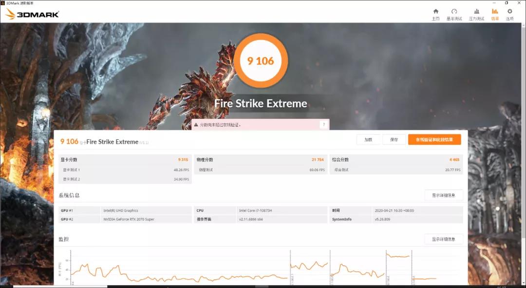This screenshot has height=288, width=526.
Task: Click the 3DMARK logo in header
Action: coord(33,14)
